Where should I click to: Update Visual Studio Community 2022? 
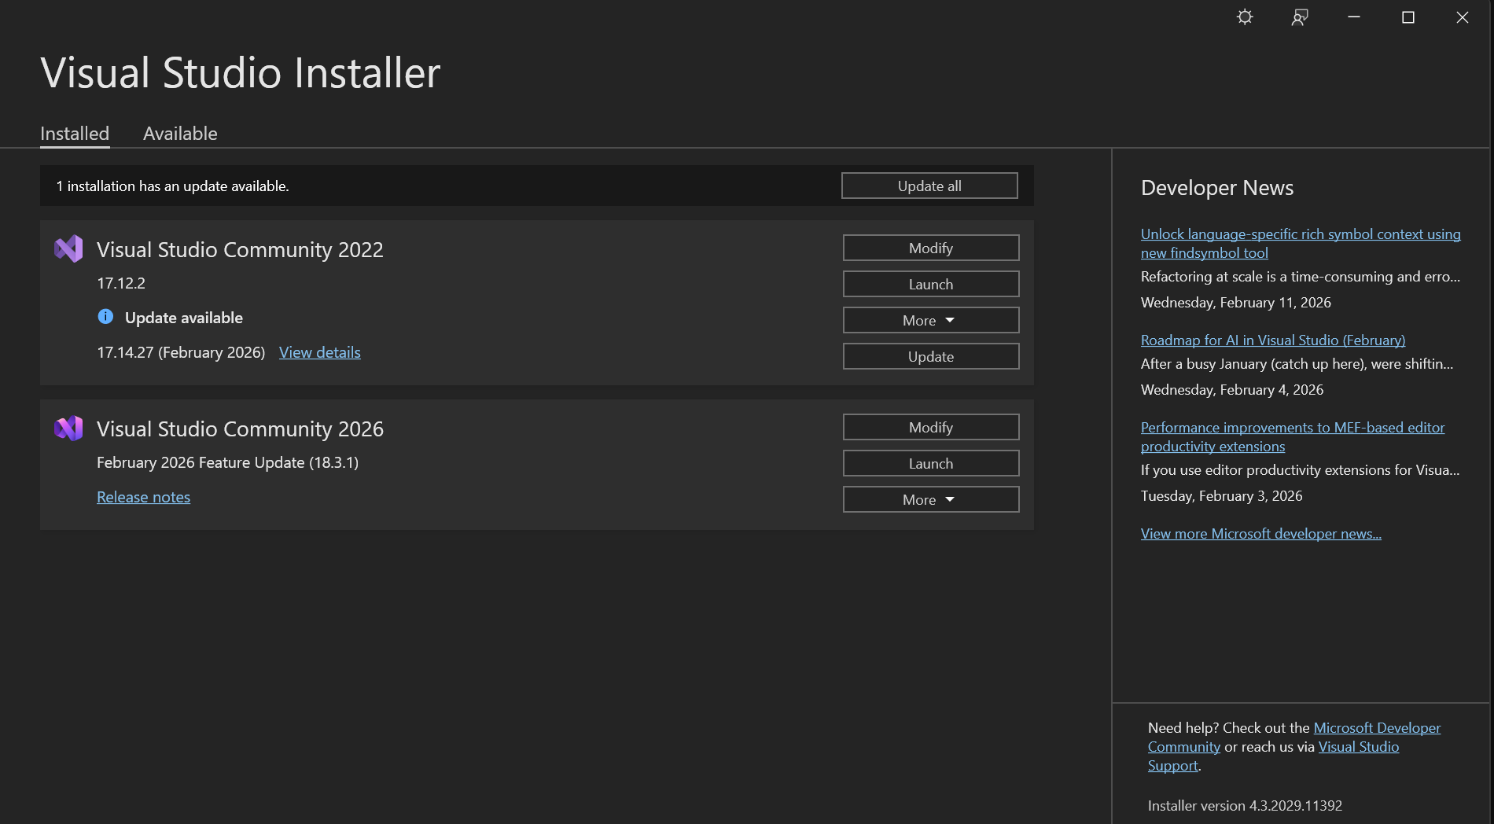[930, 356]
